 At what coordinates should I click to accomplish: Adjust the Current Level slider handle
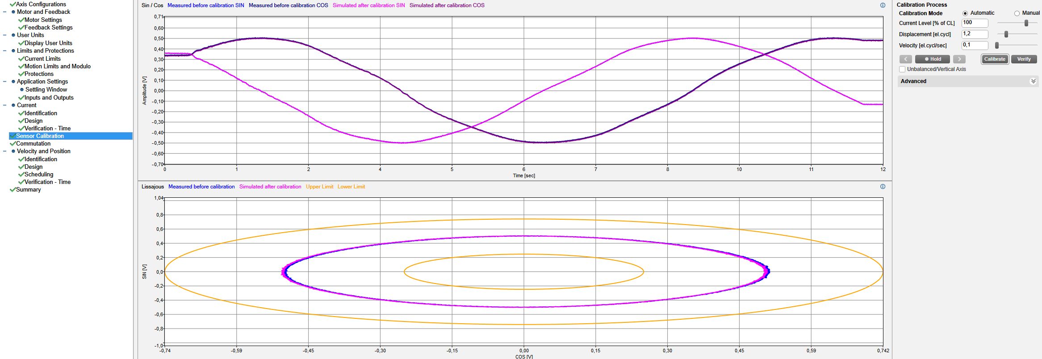(1026, 23)
